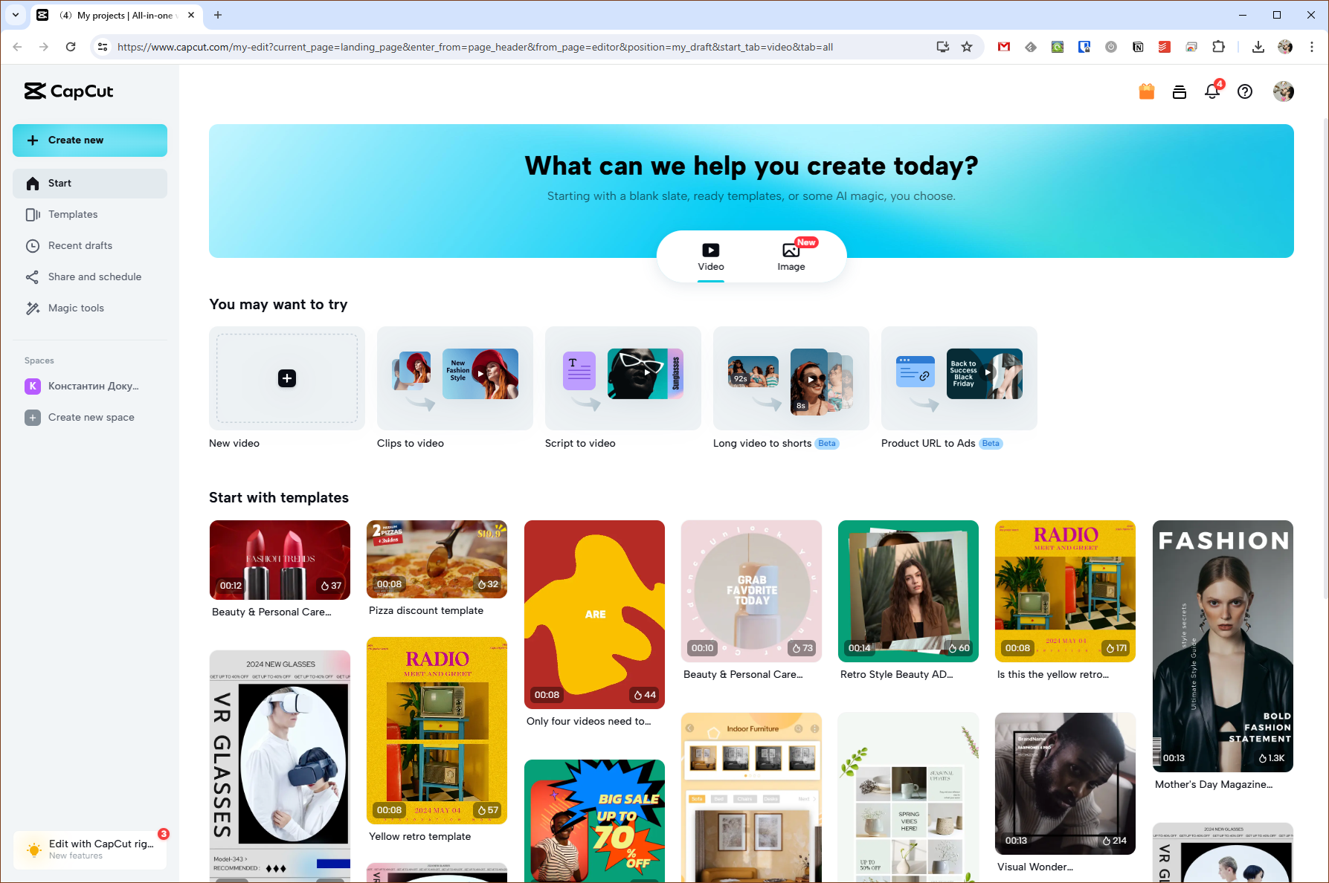
Task: Open the user profile avatar
Action: point(1284,91)
